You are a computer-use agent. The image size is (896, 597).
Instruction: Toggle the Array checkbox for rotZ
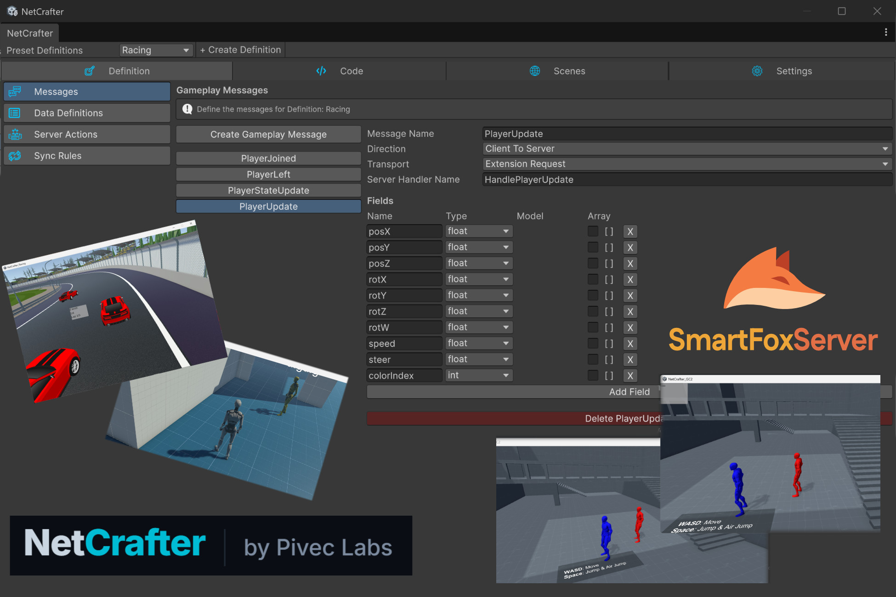(x=593, y=311)
